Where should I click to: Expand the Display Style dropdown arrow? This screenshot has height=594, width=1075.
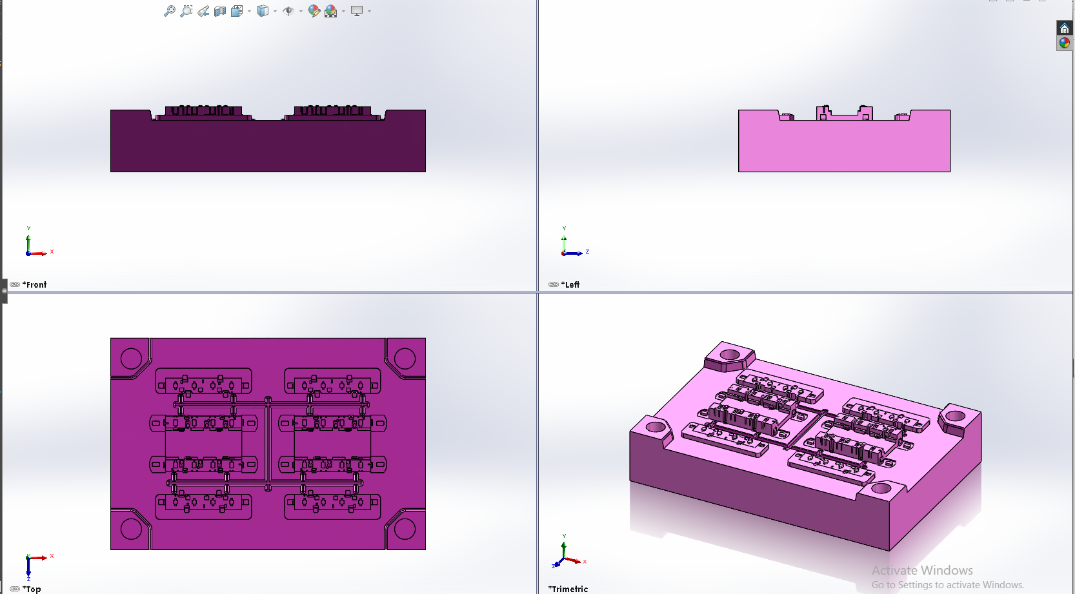pyautogui.click(x=275, y=11)
